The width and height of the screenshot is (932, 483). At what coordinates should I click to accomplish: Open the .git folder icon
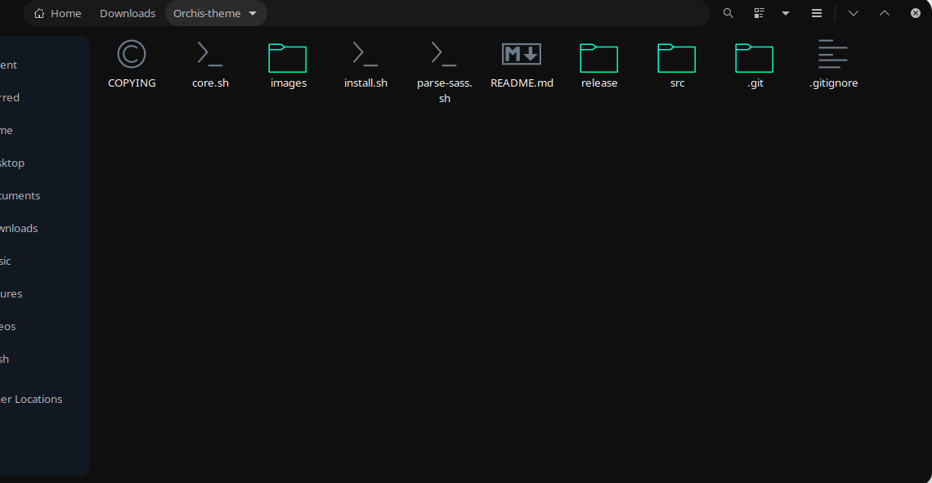[755, 58]
